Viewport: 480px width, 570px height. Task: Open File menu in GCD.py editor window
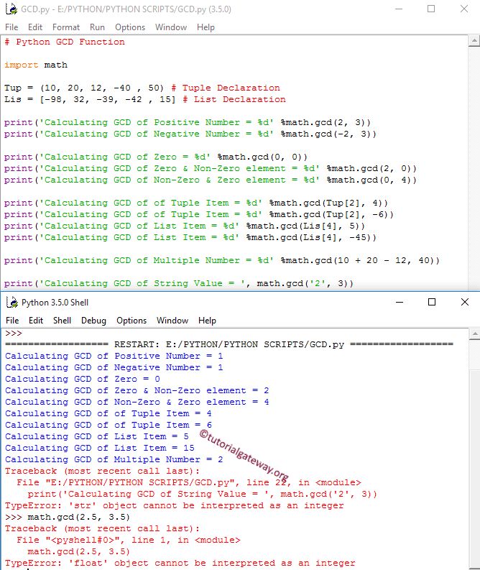coord(11,27)
